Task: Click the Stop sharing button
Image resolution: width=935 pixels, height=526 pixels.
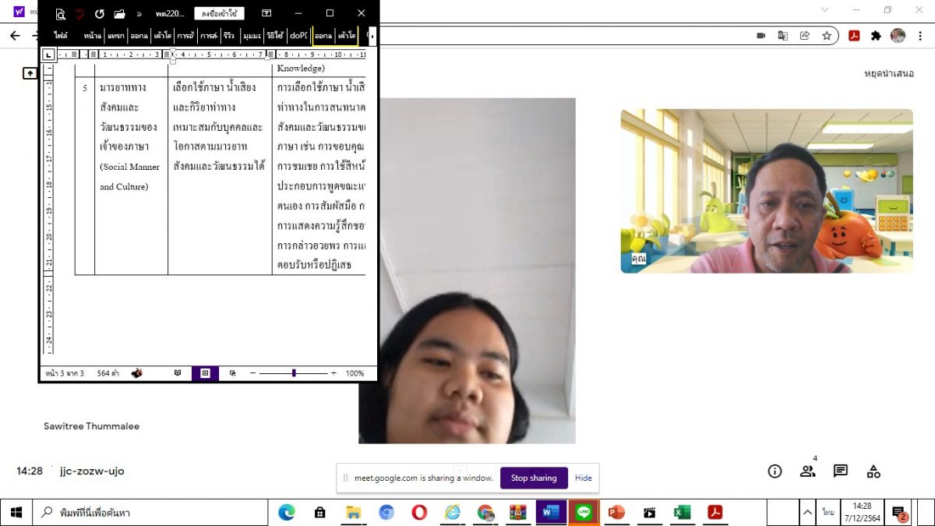Action: coord(533,478)
